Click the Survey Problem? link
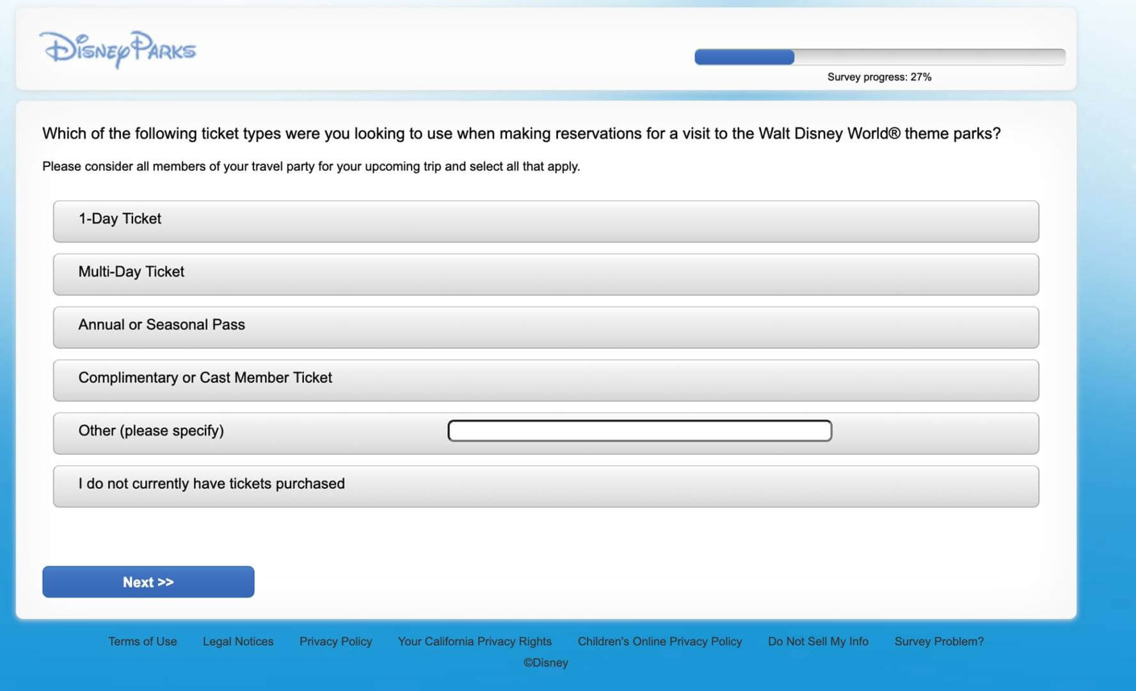Viewport: 1136px width, 691px height. [x=939, y=641]
